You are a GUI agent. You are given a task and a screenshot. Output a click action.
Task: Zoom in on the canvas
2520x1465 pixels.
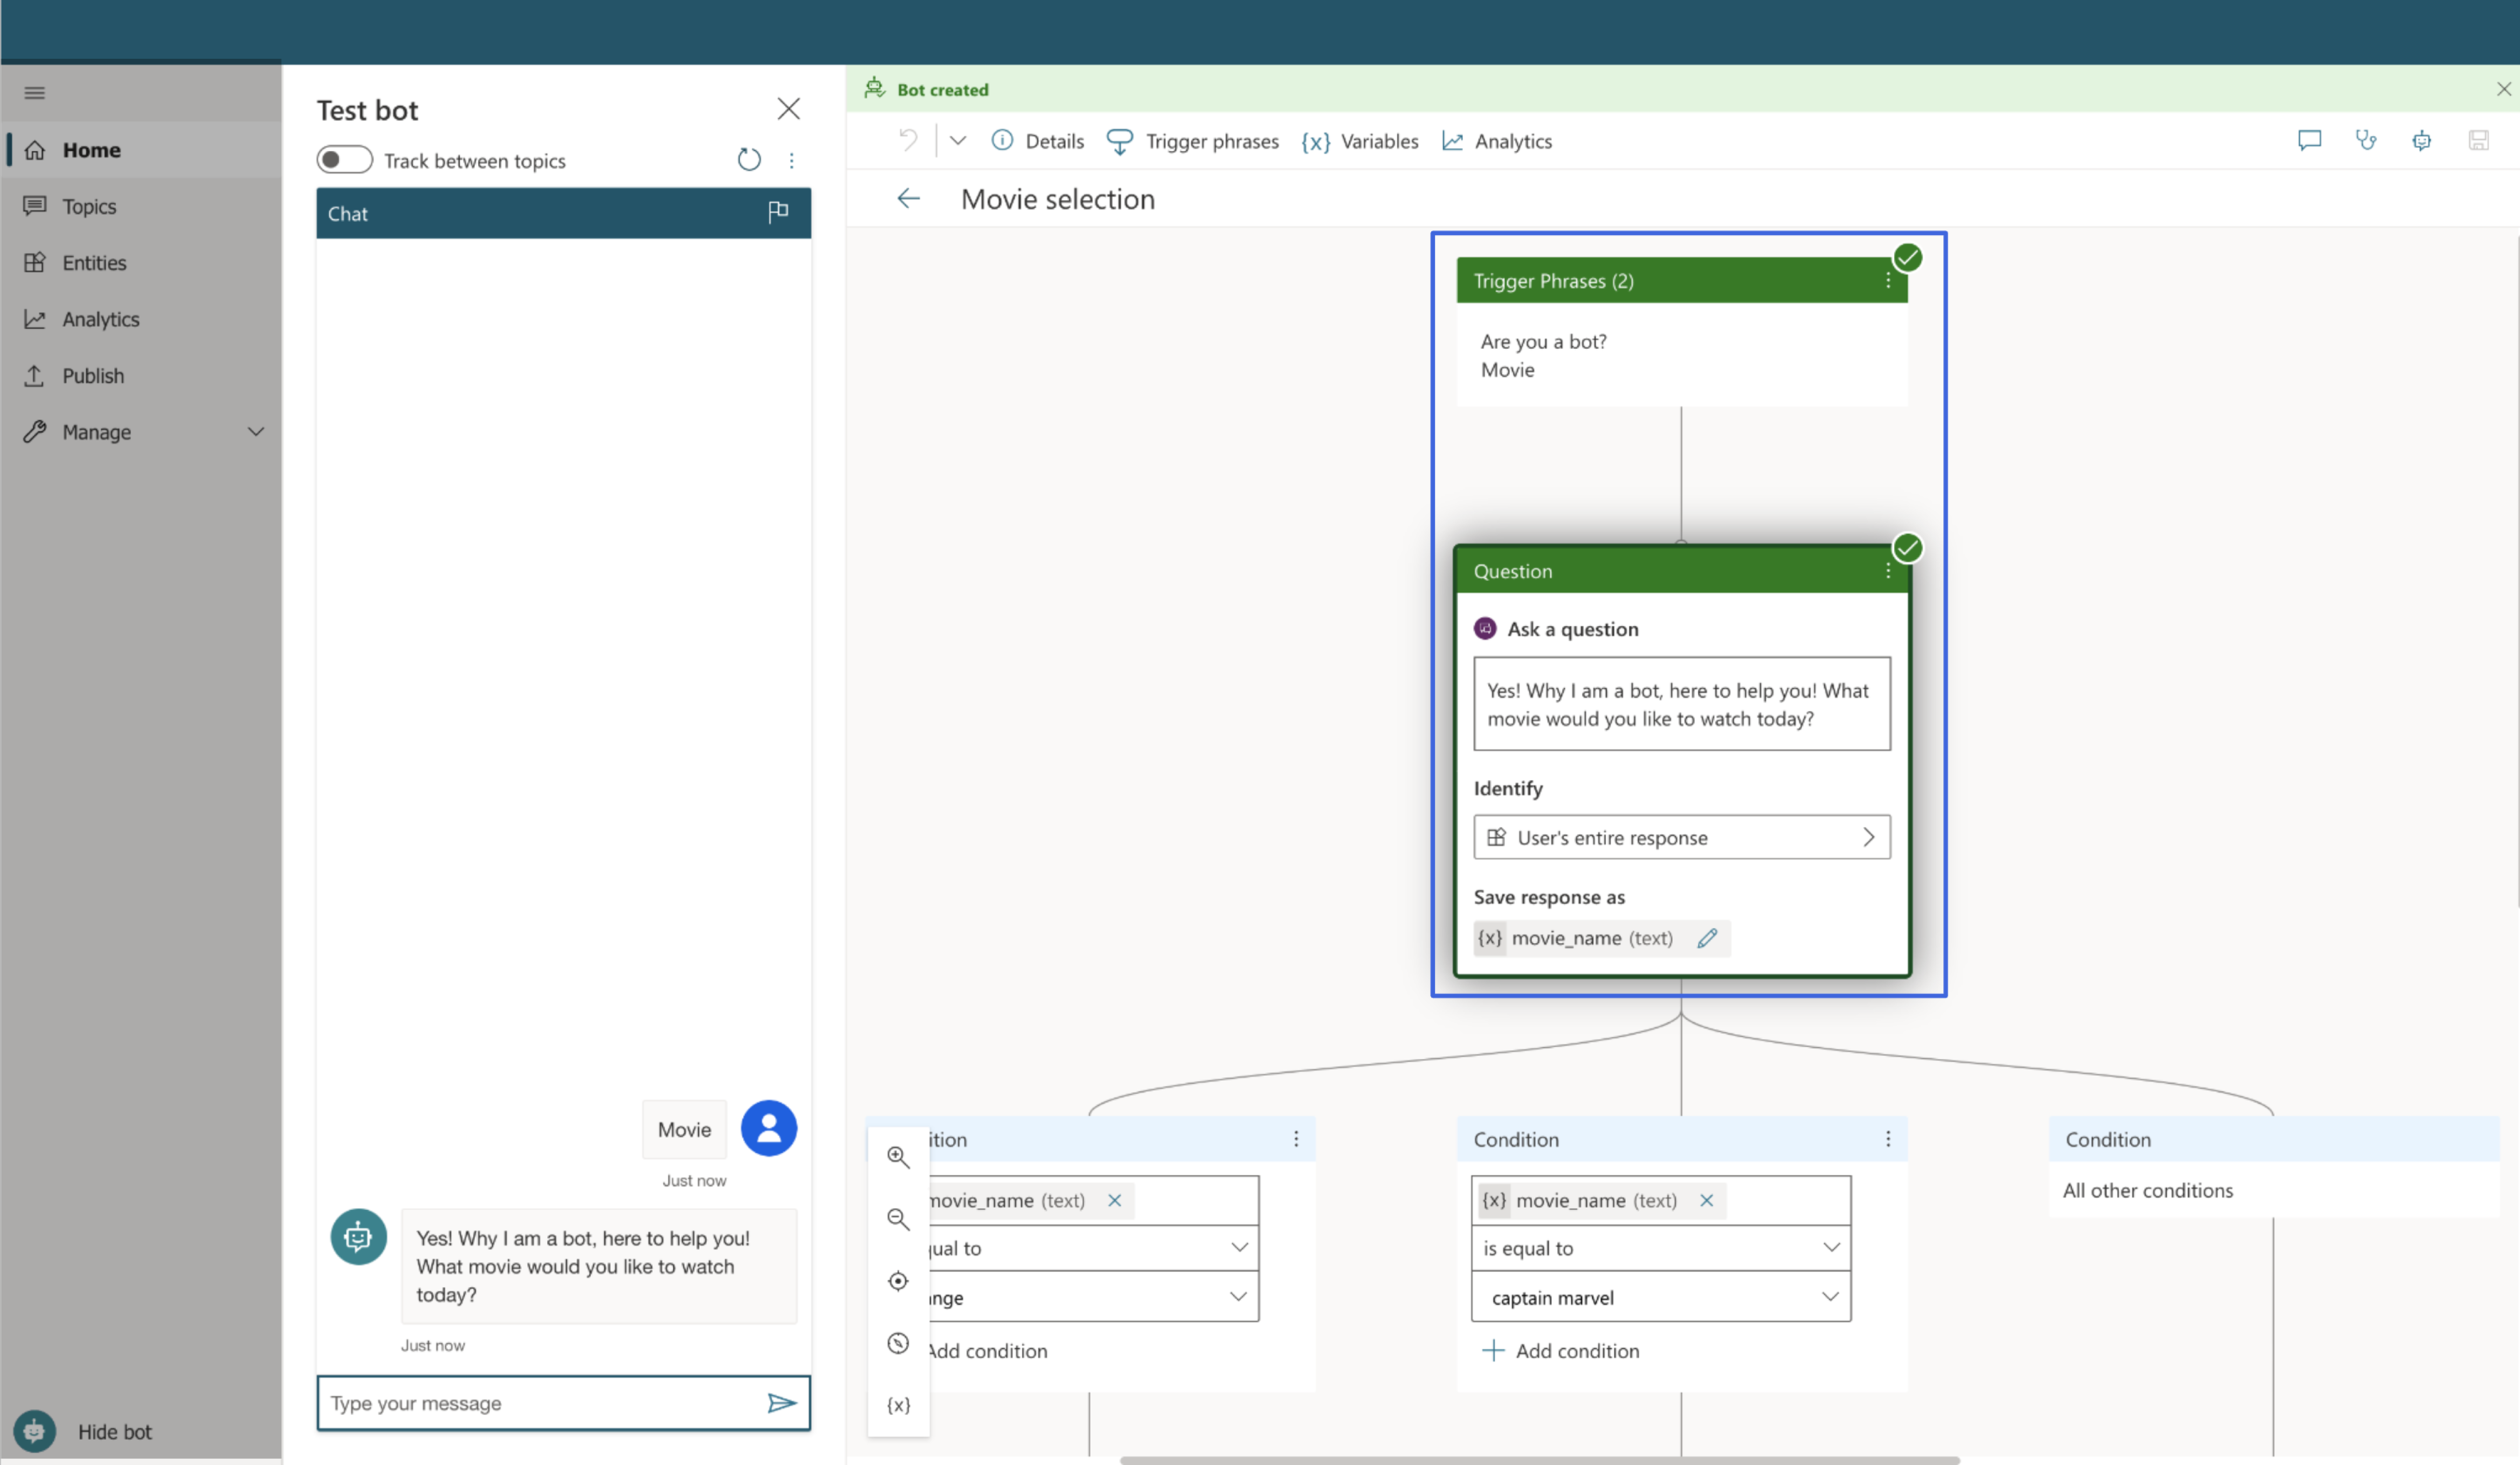(898, 1157)
